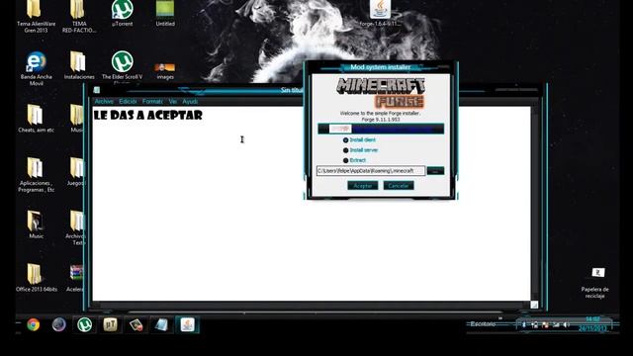Open the forge-1.6.4 jar file on desktop
633x356 pixels.
380,14
